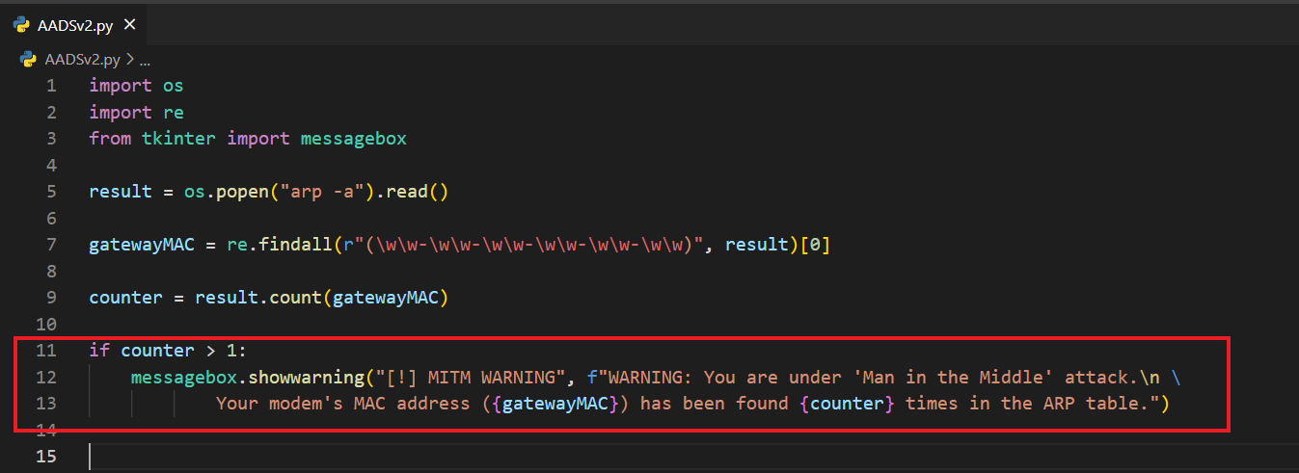Close the AADSv2.py editor tab
The image size is (1299, 473).
click(130, 25)
